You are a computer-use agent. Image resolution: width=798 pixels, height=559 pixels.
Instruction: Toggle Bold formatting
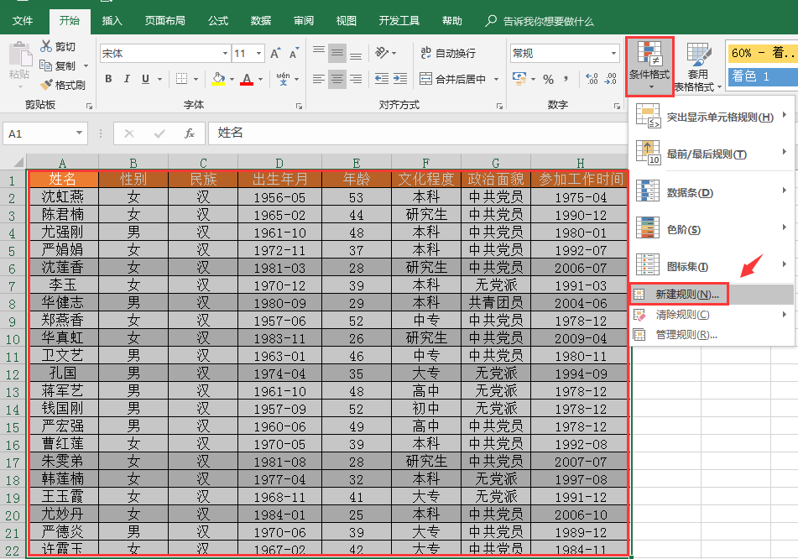click(x=108, y=79)
